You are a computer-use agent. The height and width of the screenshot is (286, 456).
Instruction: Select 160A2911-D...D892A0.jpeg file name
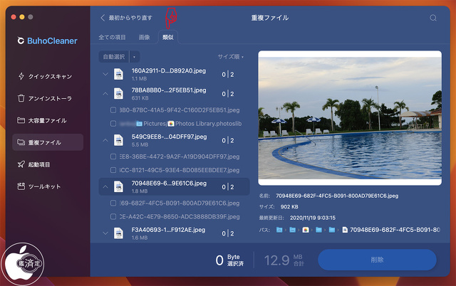tap(169, 71)
